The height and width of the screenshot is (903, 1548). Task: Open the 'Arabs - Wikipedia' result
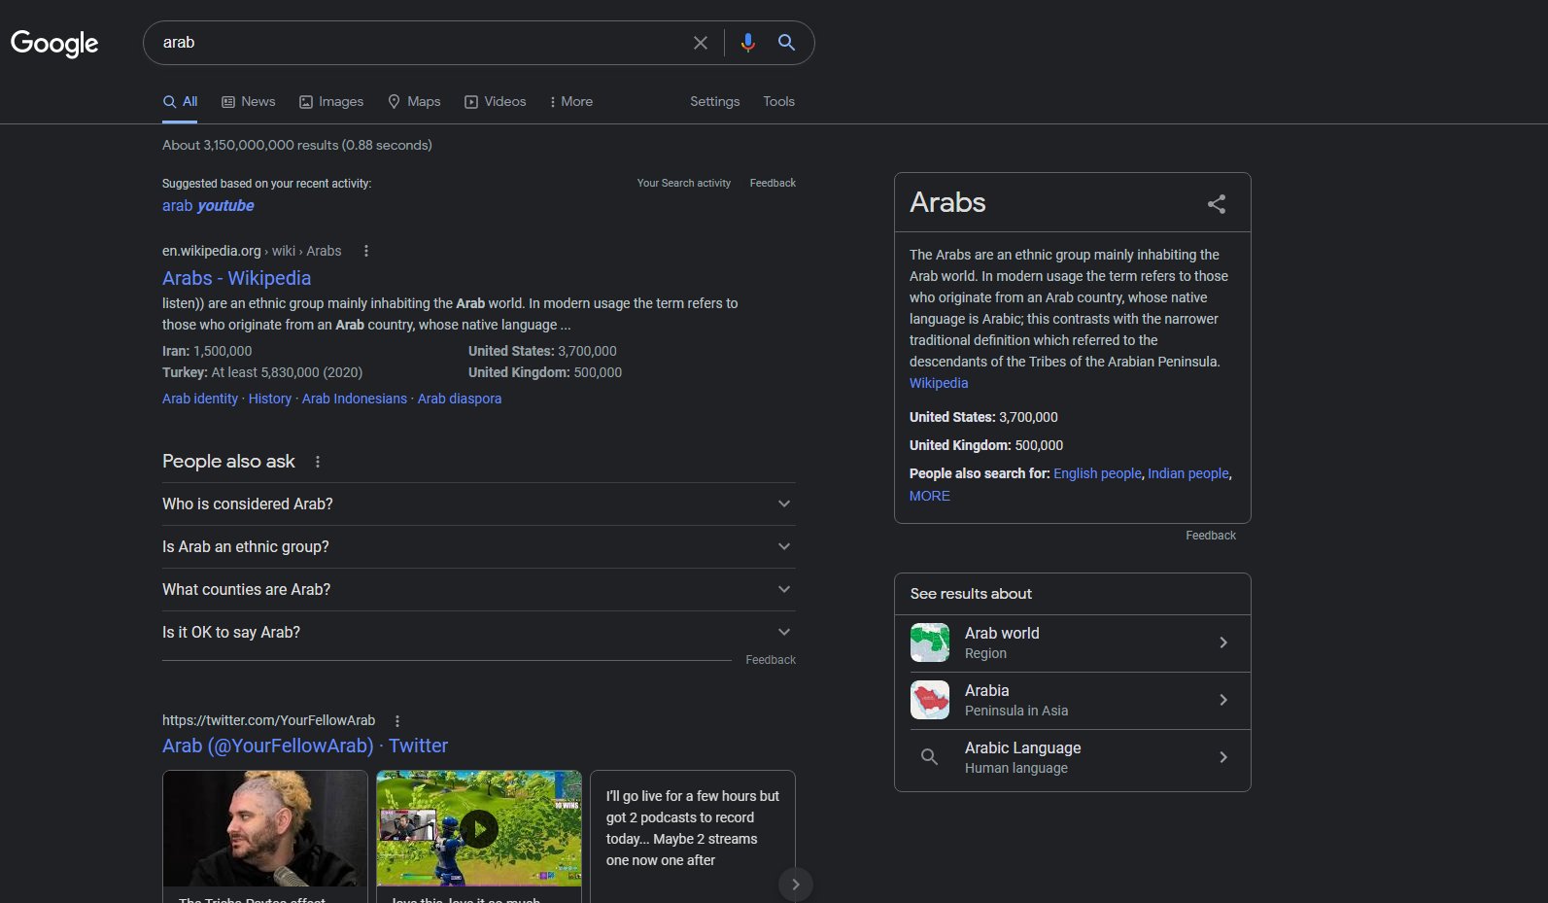[237, 278]
